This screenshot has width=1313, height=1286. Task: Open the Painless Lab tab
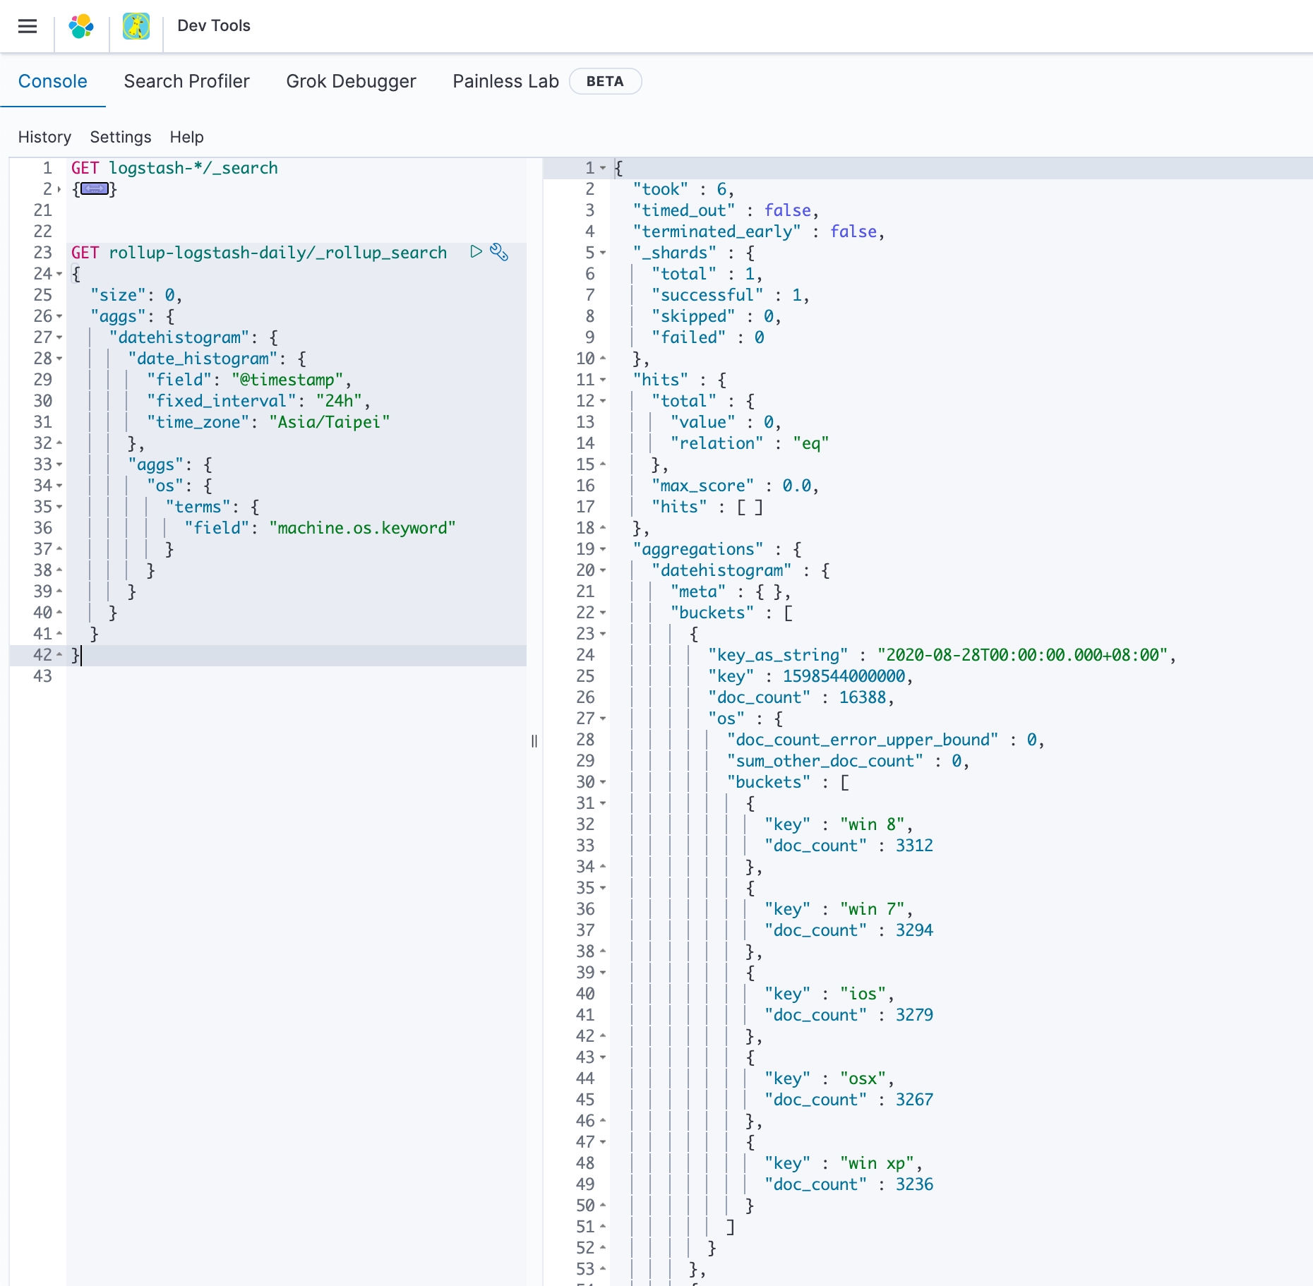point(505,81)
